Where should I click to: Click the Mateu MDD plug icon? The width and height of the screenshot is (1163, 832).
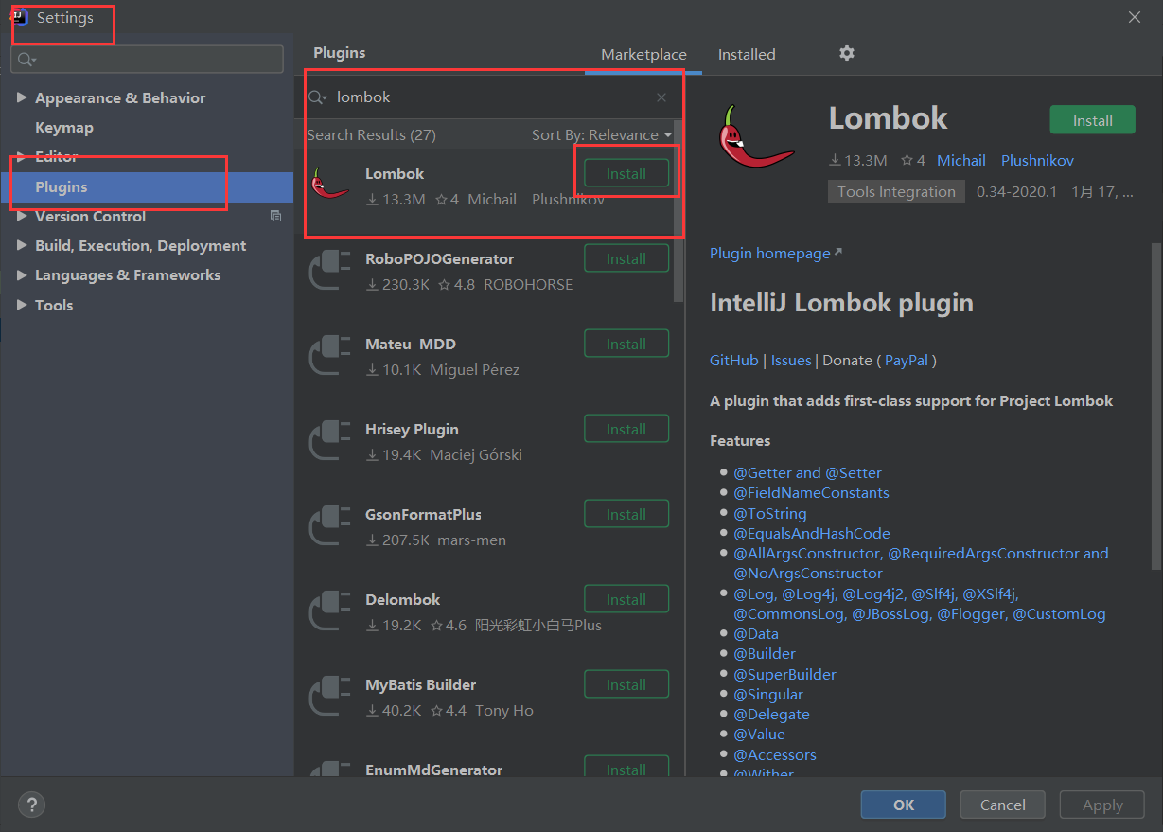click(x=329, y=356)
